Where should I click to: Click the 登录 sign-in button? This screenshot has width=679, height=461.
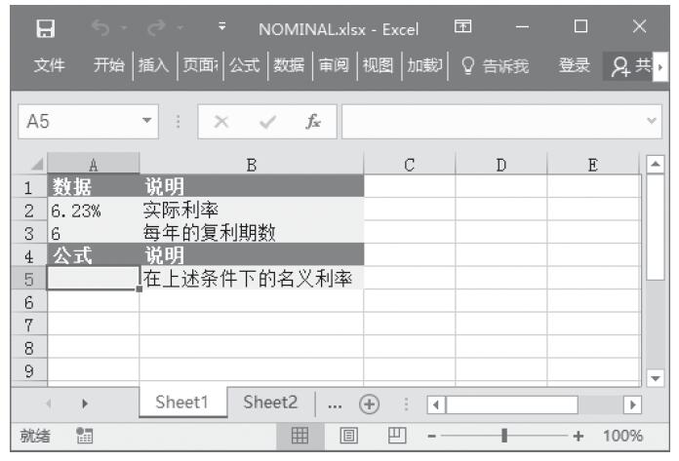[x=574, y=65]
